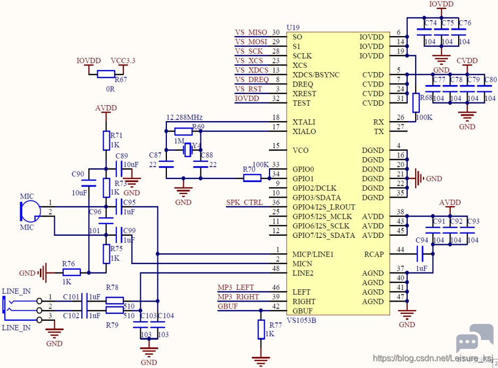The image size is (498, 368).
Task: Click resistor R68 100K symbol
Action: [416, 103]
